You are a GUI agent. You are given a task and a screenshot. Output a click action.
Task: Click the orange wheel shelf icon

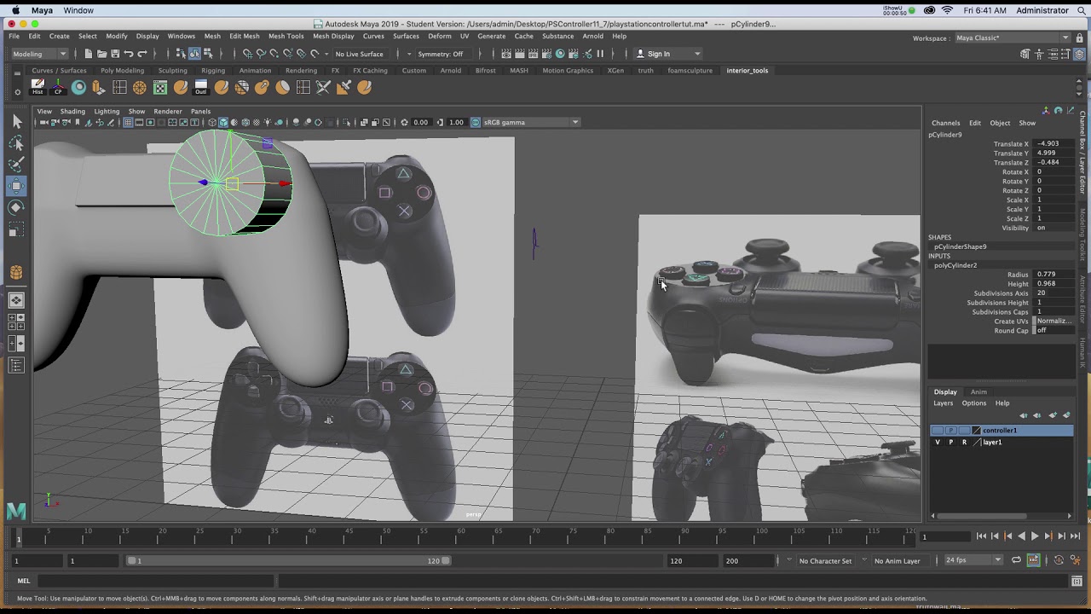pos(140,87)
